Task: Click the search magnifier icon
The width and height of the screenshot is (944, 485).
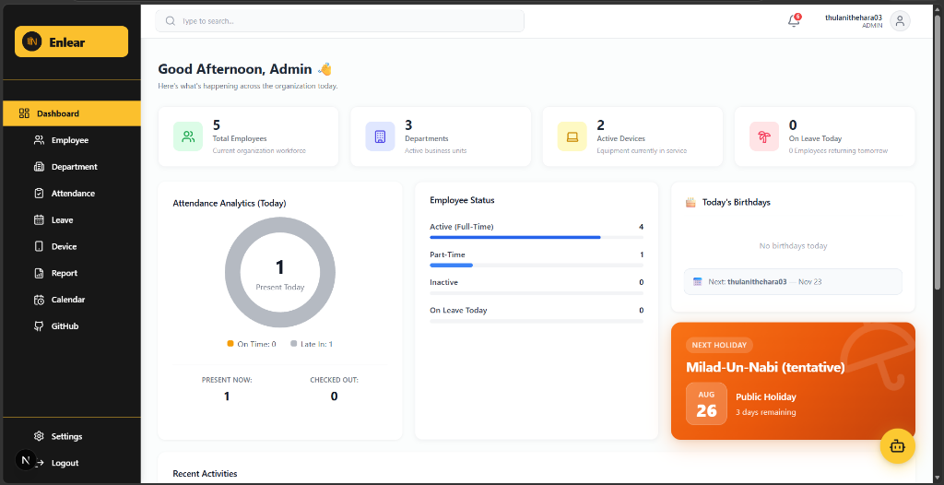Action: point(171,21)
